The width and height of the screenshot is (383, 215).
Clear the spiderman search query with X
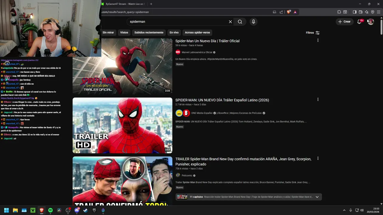(x=230, y=22)
